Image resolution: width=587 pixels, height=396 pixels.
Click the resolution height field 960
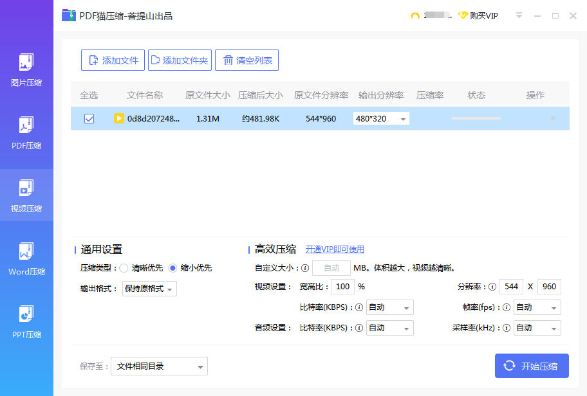click(x=549, y=287)
